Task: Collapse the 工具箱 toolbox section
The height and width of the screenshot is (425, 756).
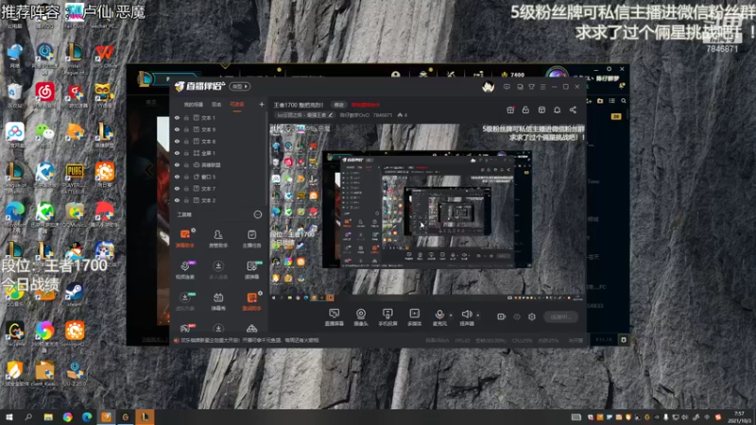Action: pyautogui.click(x=257, y=214)
